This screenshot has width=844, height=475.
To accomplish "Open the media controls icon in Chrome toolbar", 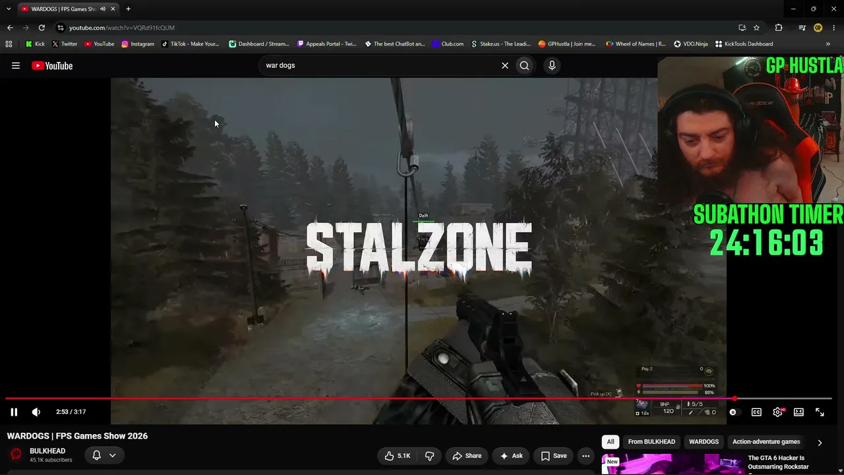I will [x=802, y=28].
